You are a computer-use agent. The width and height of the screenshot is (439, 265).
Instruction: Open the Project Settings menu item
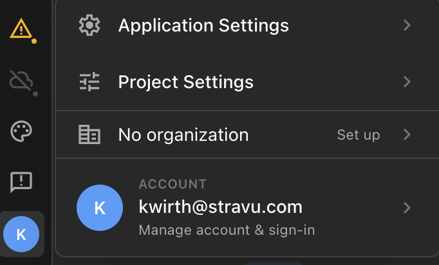point(247,82)
